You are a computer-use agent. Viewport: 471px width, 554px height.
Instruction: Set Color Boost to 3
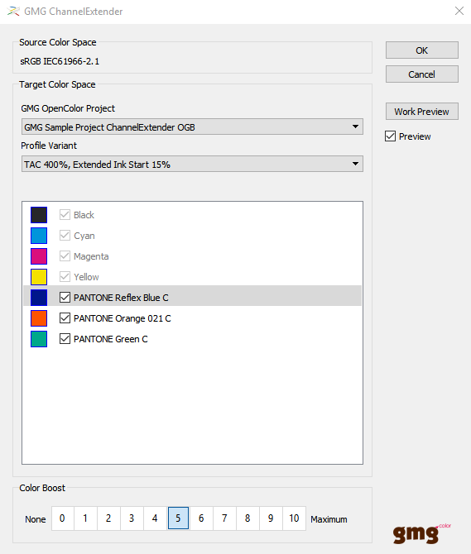point(132,518)
